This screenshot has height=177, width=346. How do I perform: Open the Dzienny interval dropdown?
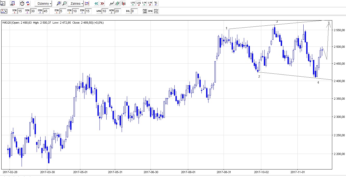(43, 4)
